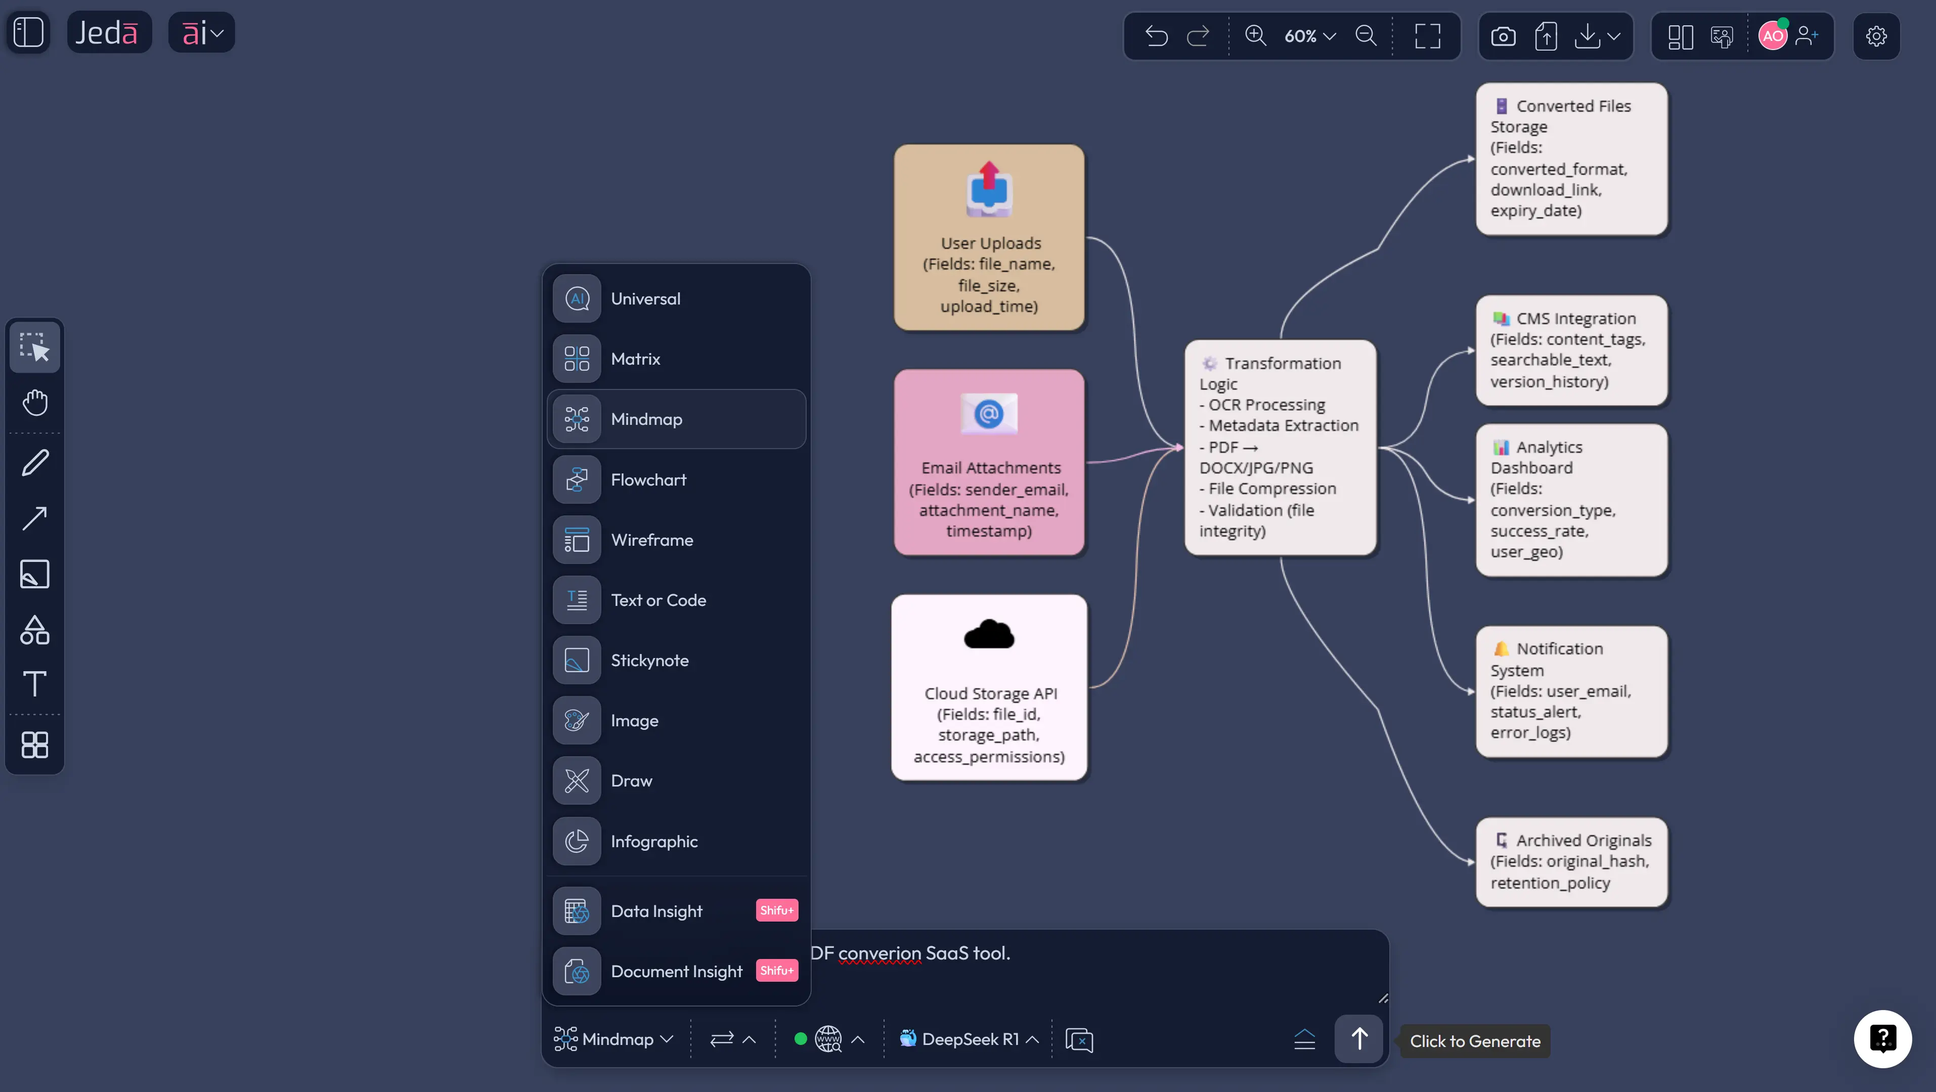This screenshot has width=1936, height=1092.
Task: Open the 60% zoom level dropdown
Action: tap(1309, 35)
